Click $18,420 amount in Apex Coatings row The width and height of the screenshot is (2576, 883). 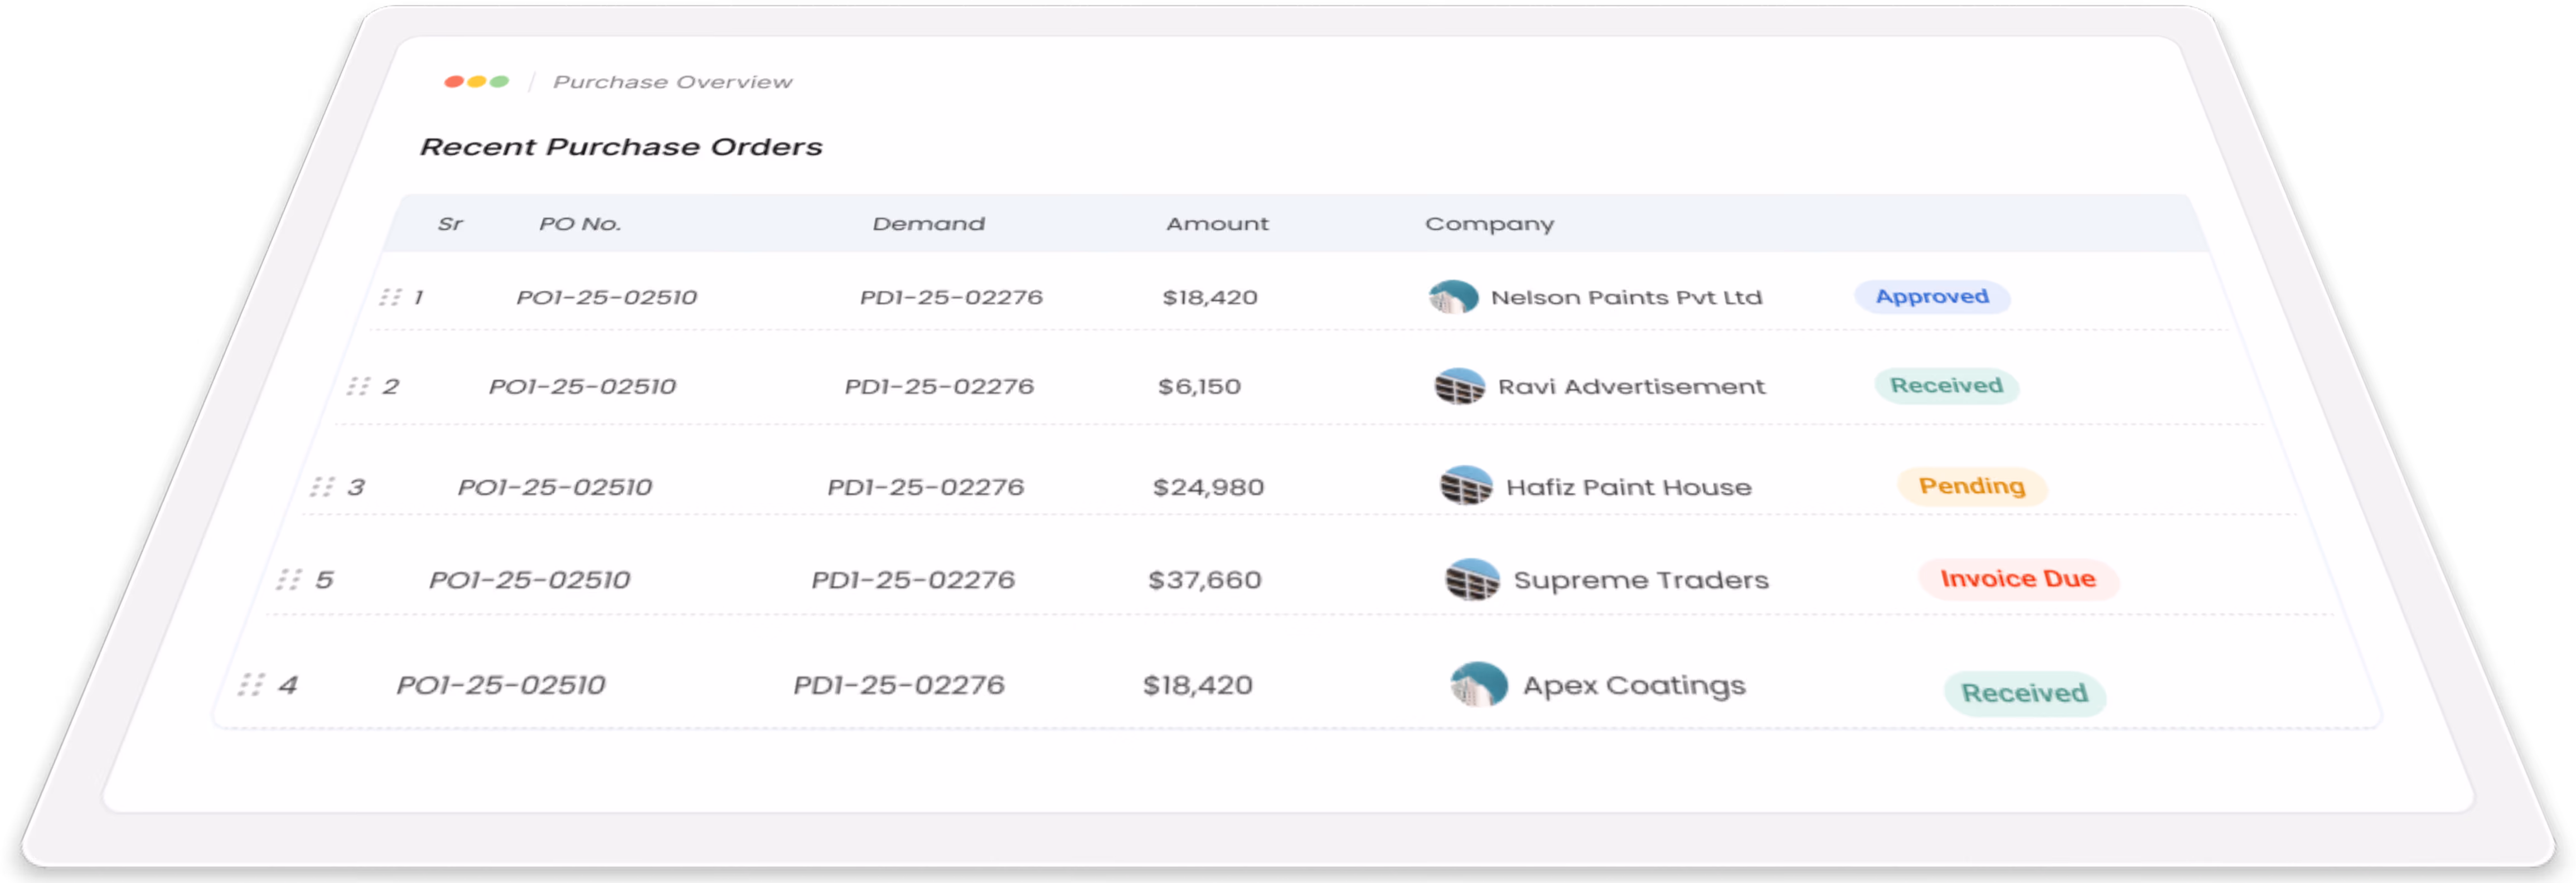1198,685
